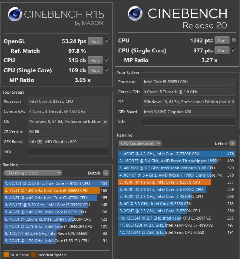
Task: Click the Cinebench R15 logo sphere icon
Action: (15, 14)
